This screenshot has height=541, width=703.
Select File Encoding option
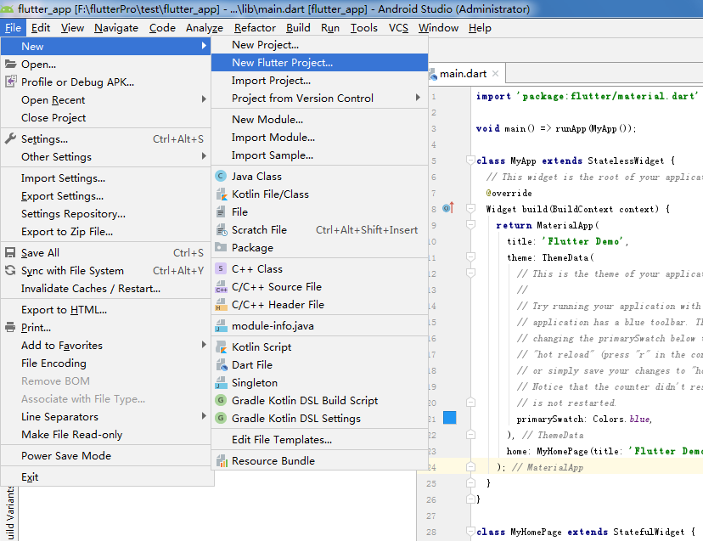click(x=106, y=363)
